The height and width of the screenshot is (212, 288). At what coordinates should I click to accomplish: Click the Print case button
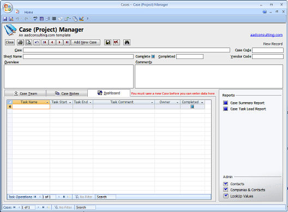pos(20,42)
